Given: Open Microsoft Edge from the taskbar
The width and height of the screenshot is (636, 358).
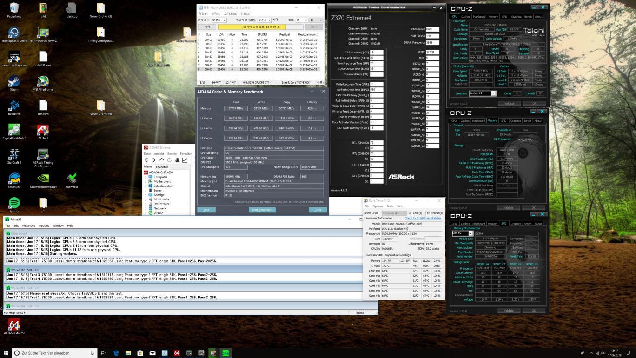Looking at the screenshot, I should (116, 353).
